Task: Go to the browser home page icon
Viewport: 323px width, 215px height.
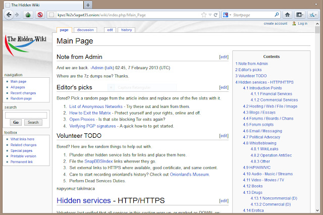Action: tap(287, 15)
